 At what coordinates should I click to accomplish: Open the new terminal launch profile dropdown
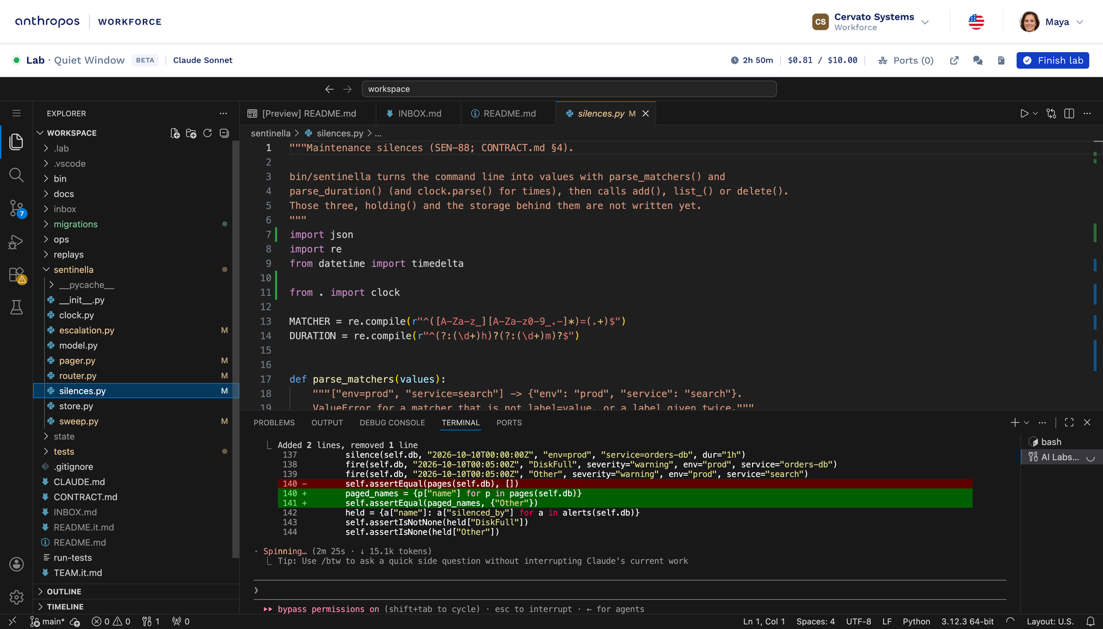click(1027, 423)
